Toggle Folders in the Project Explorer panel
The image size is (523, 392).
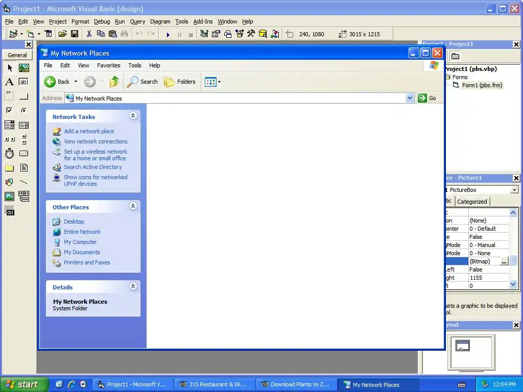455,56
